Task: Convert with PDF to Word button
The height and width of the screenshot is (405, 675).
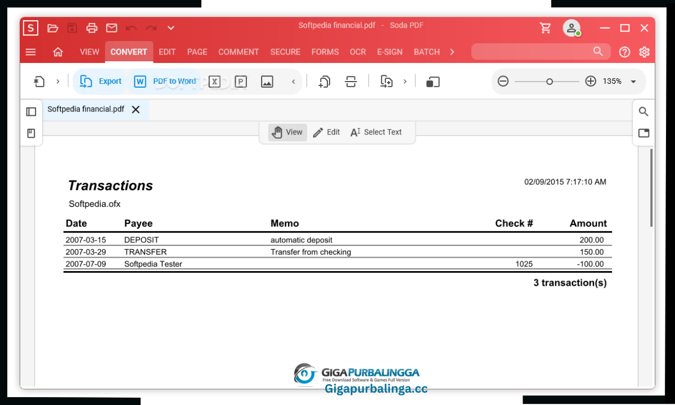Action: [x=165, y=82]
